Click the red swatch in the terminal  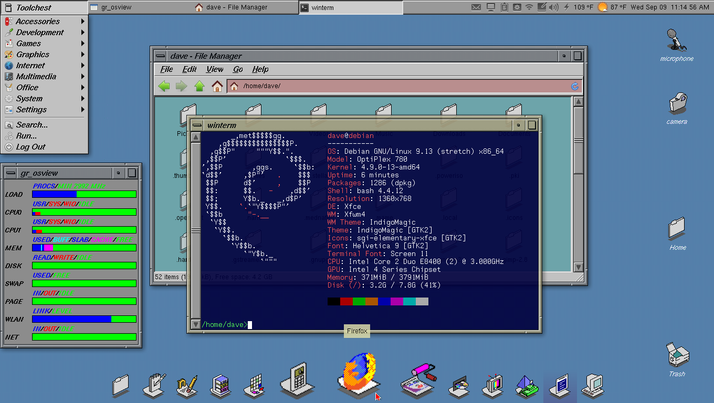tap(346, 301)
